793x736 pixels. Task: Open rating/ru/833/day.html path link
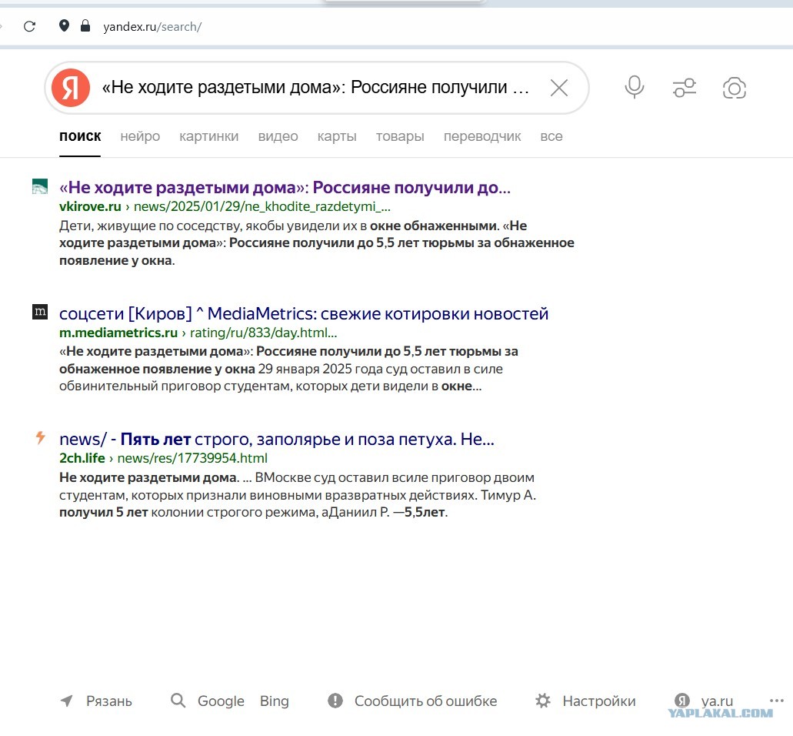(x=263, y=333)
